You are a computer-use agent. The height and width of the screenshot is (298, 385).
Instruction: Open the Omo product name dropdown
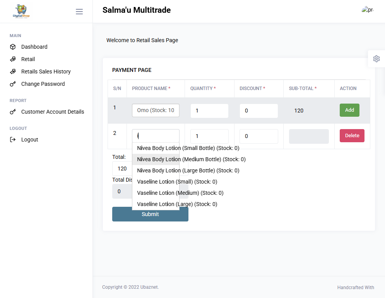156,111
